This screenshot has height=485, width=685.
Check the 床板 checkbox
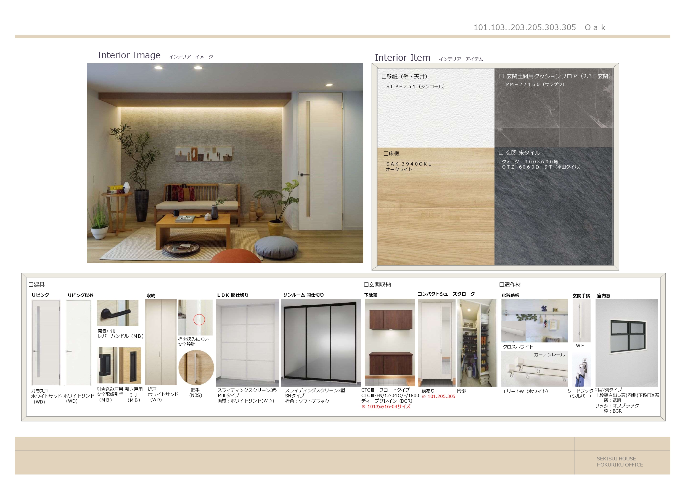point(385,153)
